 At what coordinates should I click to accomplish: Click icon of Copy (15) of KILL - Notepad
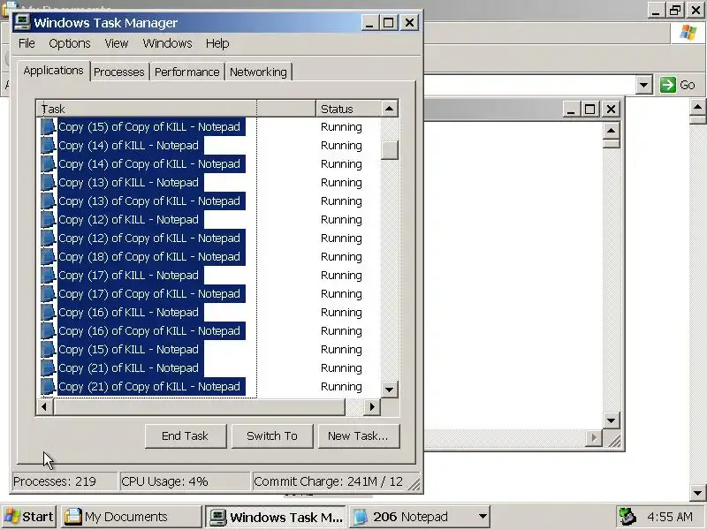(48, 349)
